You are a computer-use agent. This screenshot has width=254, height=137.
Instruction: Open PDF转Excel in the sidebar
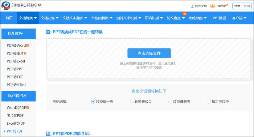click(16, 61)
